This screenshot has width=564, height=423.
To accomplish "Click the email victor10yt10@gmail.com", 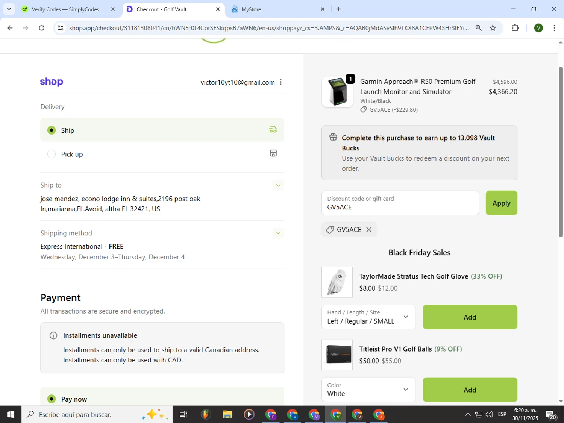I will [238, 82].
